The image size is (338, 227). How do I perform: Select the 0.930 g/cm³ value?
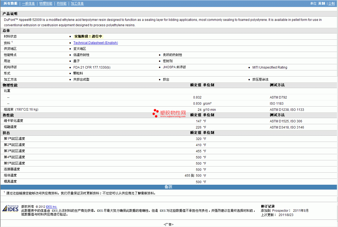tap(202, 104)
